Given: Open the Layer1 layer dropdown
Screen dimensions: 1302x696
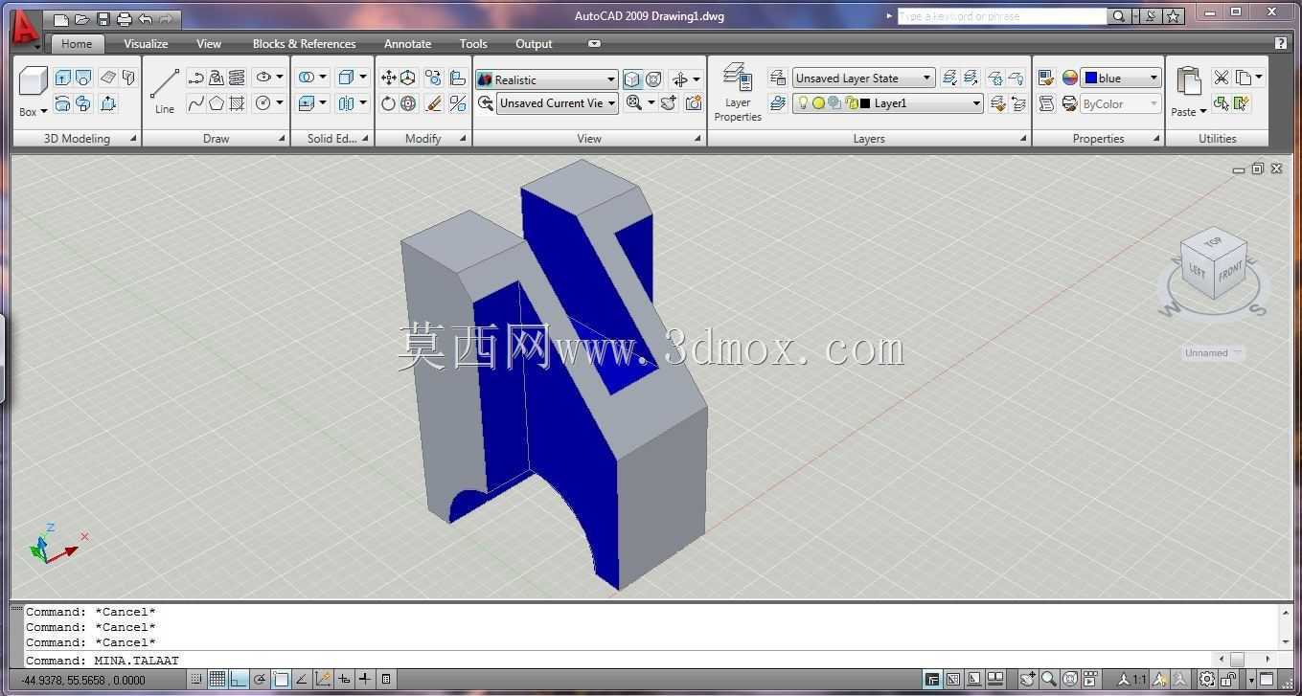Looking at the screenshot, I should 888,103.
